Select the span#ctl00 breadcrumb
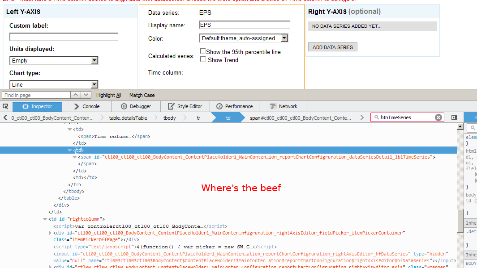Image resolution: width=477 pixels, height=268 pixels. tap(301, 118)
